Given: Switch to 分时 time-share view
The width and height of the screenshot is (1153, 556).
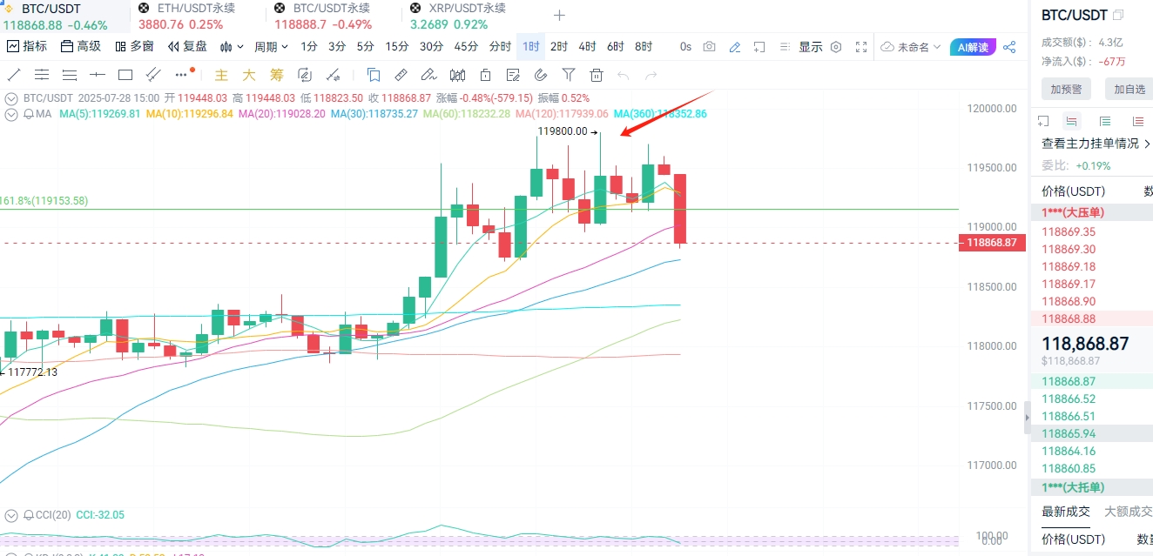Looking at the screenshot, I should point(500,47).
